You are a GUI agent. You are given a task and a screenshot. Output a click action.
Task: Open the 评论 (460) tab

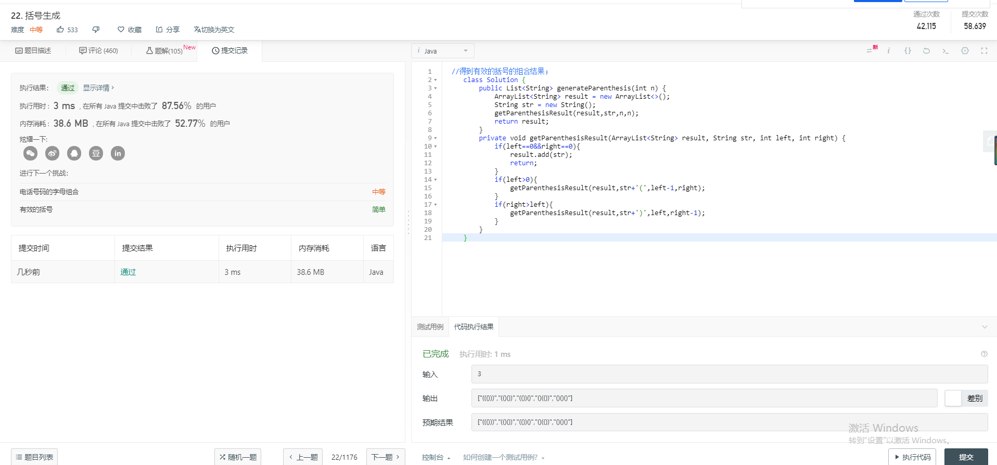click(x=98, y=50)
